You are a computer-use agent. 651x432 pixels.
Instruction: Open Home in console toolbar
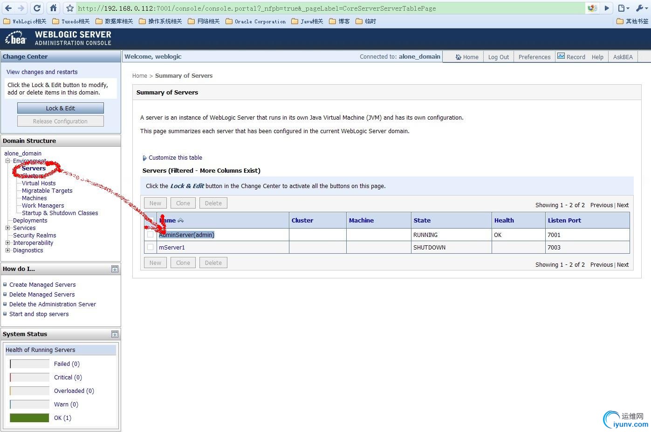pyautogui.click(x=467, y=57)
